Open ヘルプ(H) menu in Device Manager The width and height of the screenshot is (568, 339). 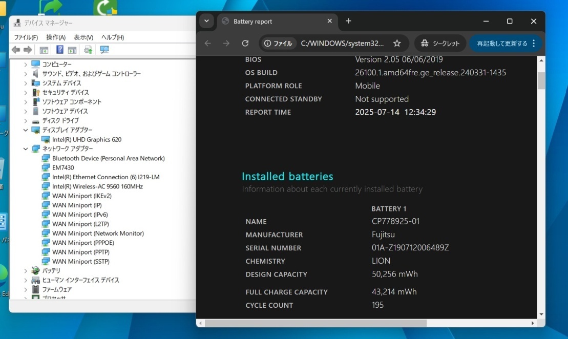[113, 37]
